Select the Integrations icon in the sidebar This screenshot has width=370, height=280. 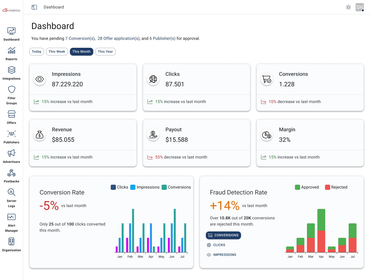coord(11,70)
